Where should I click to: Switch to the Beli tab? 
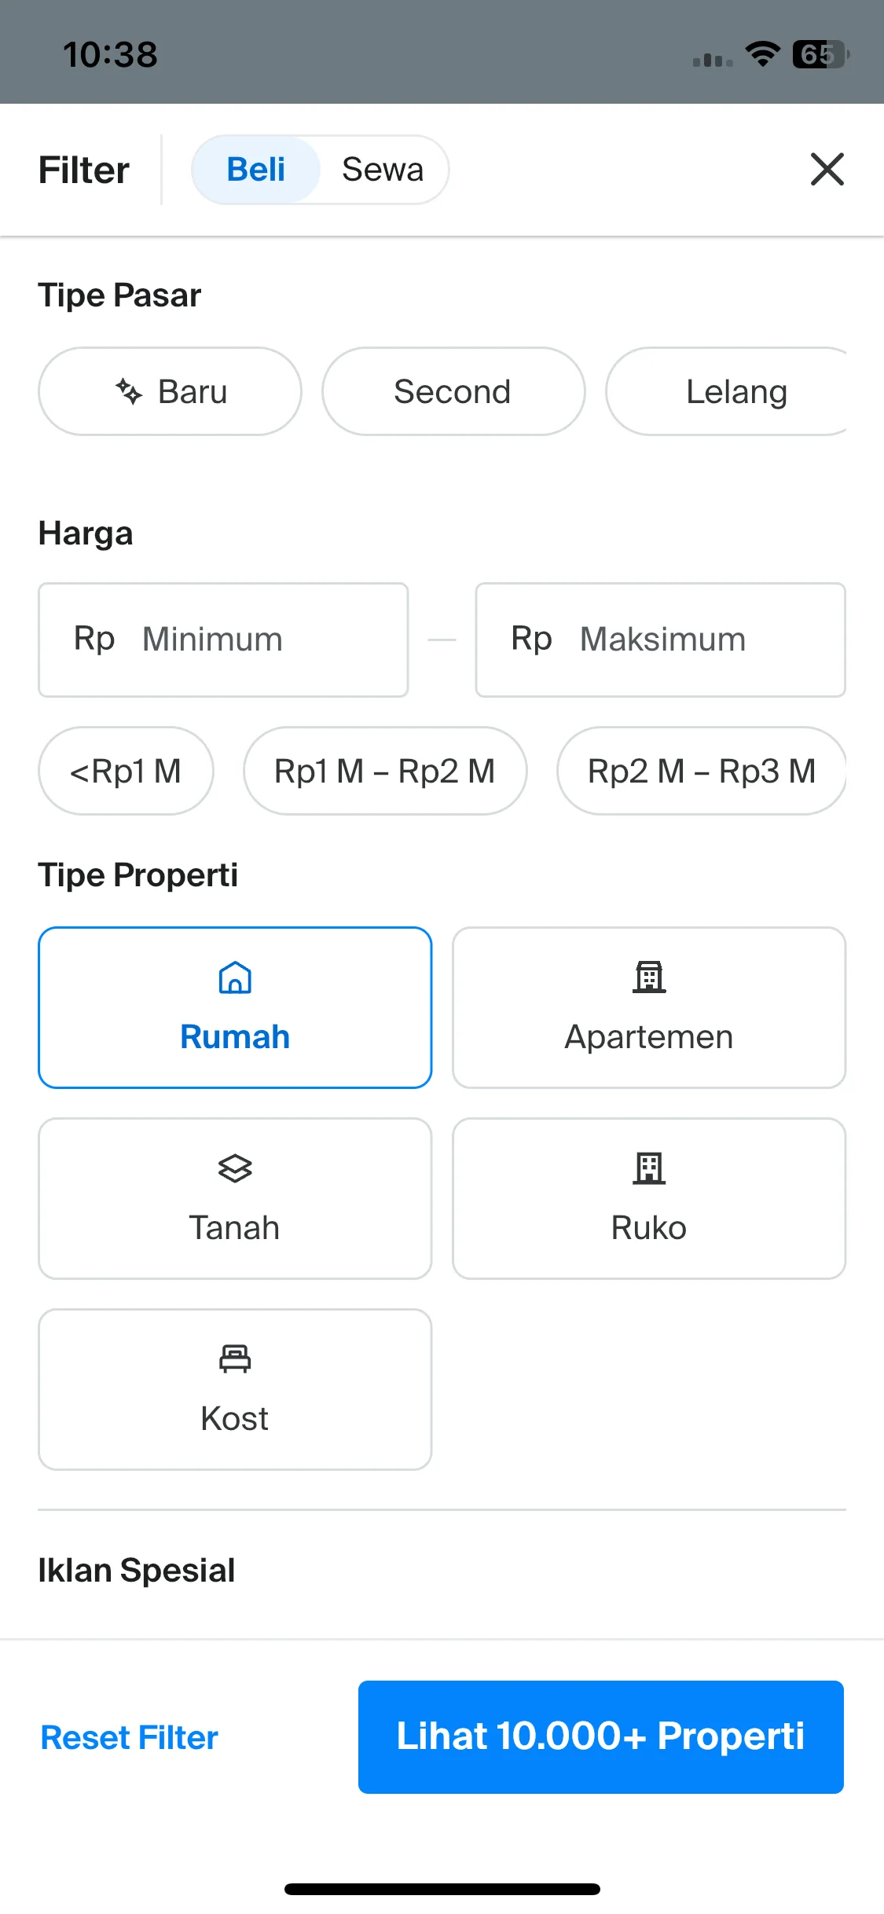coord(256,170)
